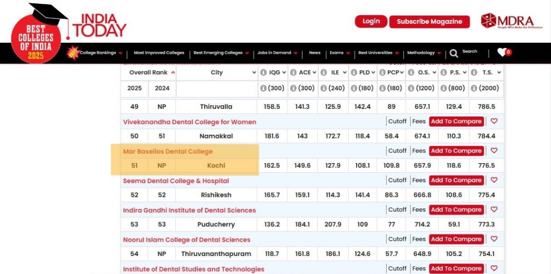Click the Login button
Screen dimensions: 551x274
coord(370,21)
